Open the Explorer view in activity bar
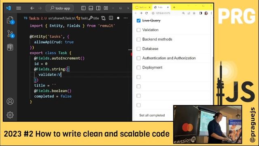259x146 pixels. coord(10,20)
